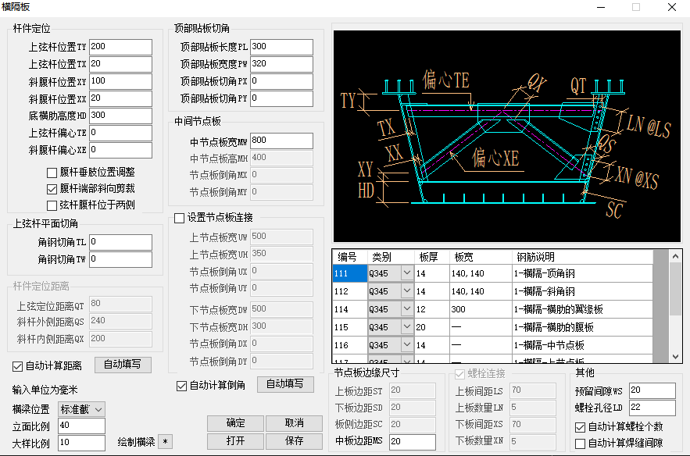Click the 斜腹杆位置XY input field

[x=120, y=81]
